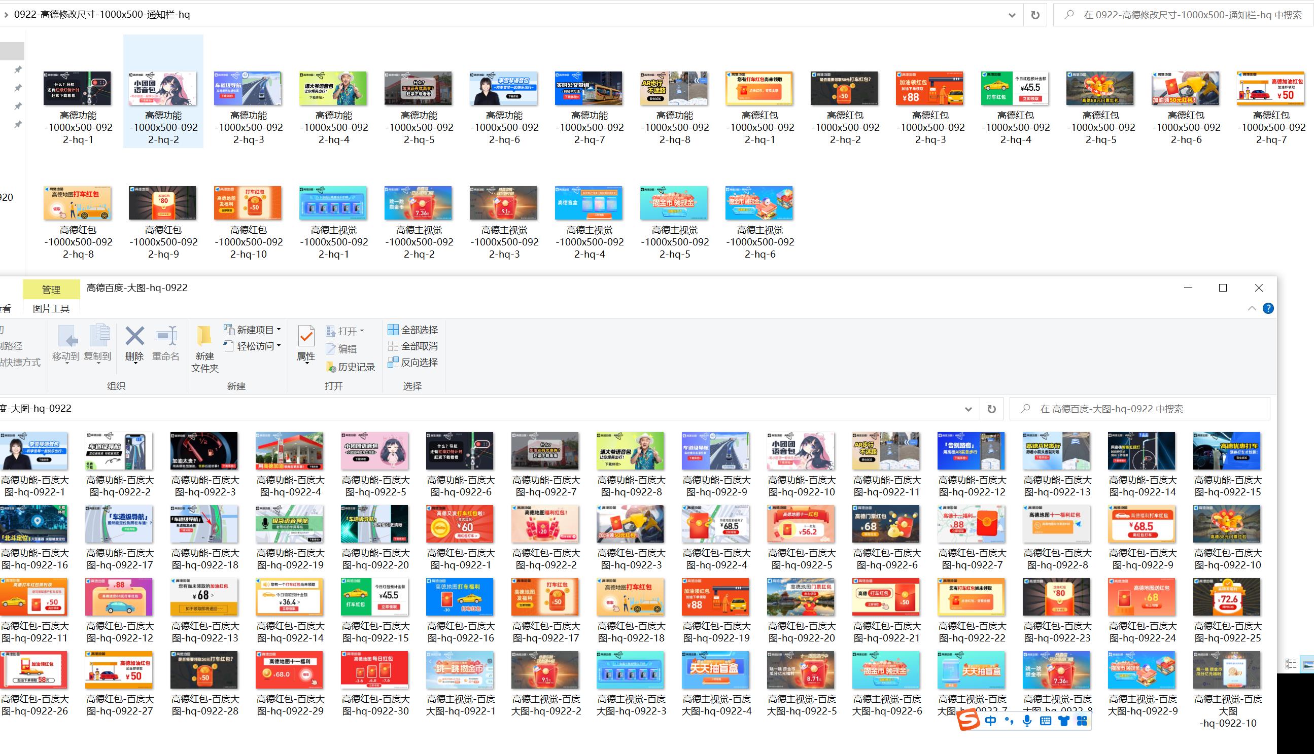Select file 高德功能-百度大图-hq-0922-10 thumbnail
The width and height of the screenshot is (1314, 754).
coord(801,451)
